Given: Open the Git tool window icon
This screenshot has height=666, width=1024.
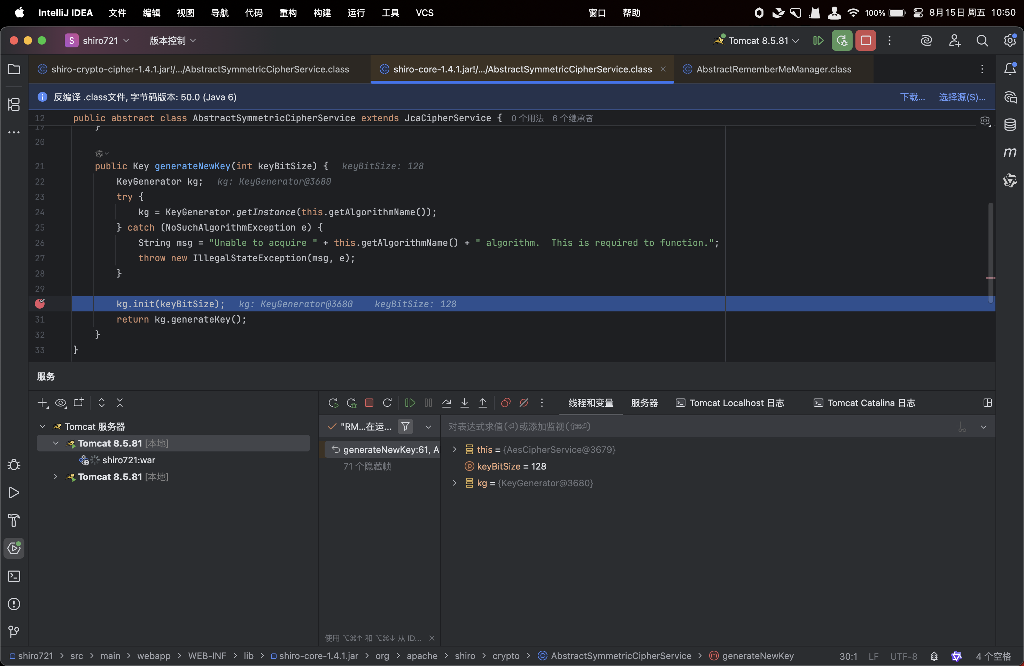Looking at the screenshot, I should tap(14, 632).
